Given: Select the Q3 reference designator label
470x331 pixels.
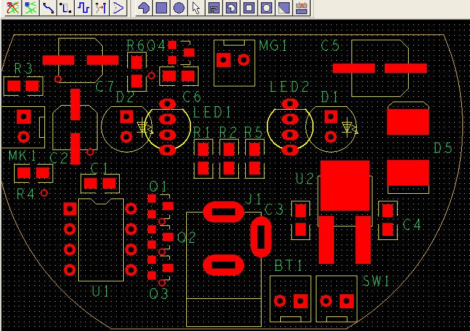Looking at the screenshot, I should [159, 294].
